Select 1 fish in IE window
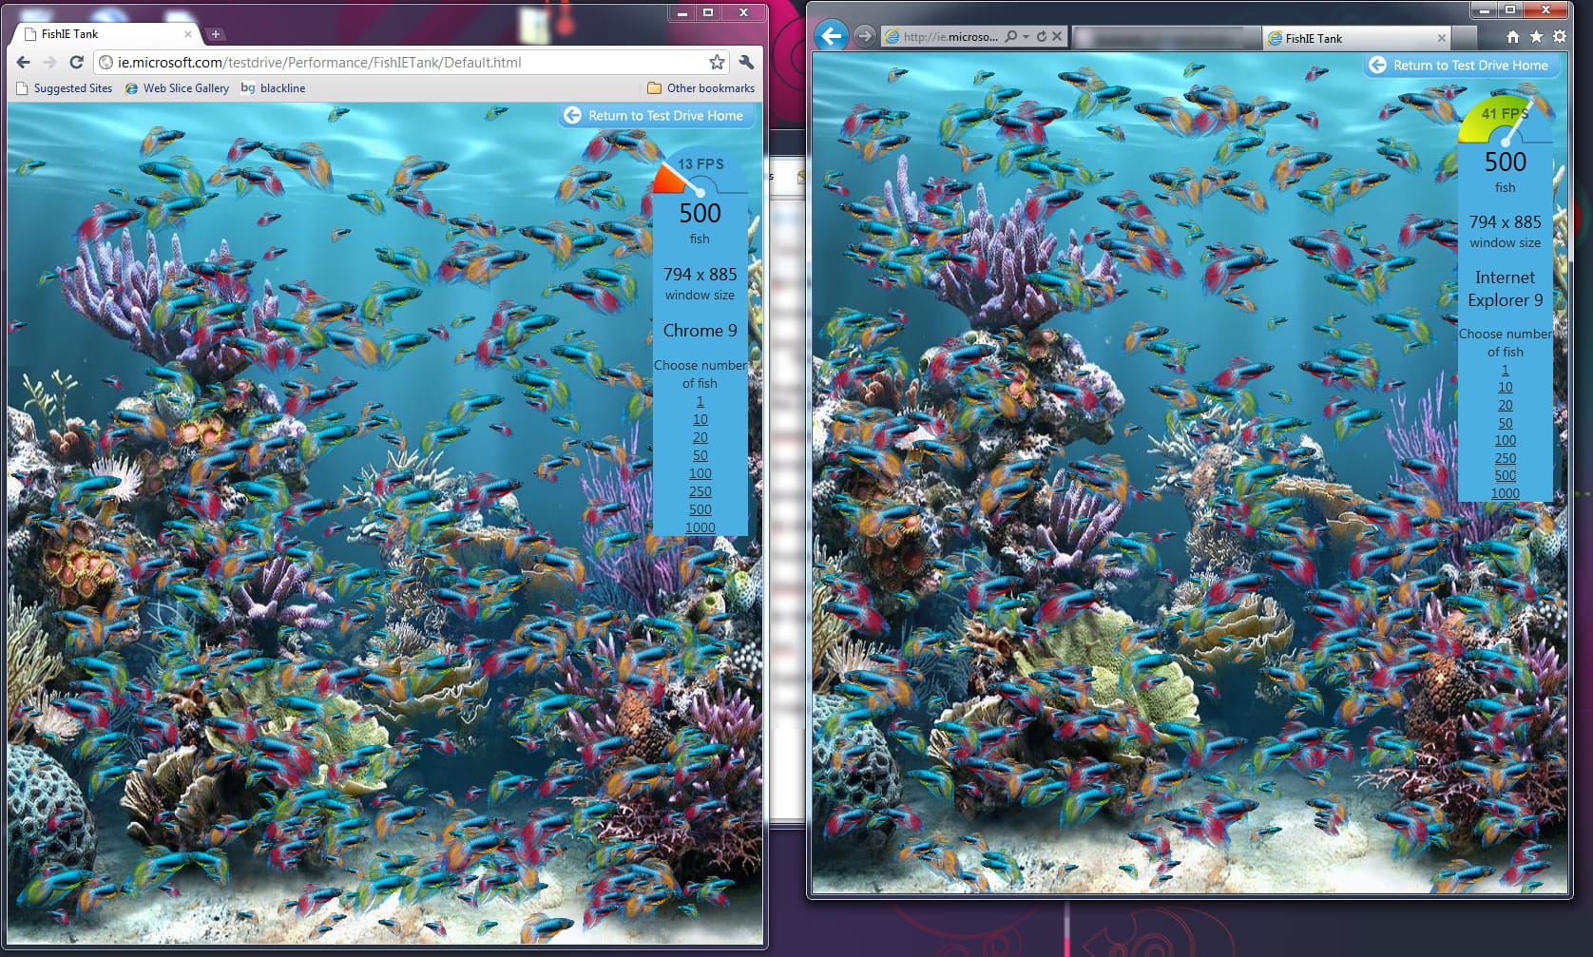 point(1505,370)
